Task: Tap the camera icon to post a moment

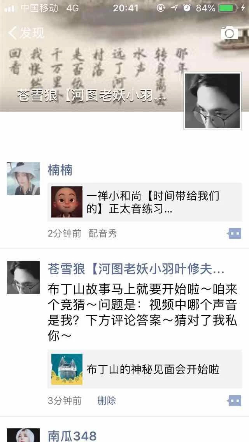Action: pos(230,33)
